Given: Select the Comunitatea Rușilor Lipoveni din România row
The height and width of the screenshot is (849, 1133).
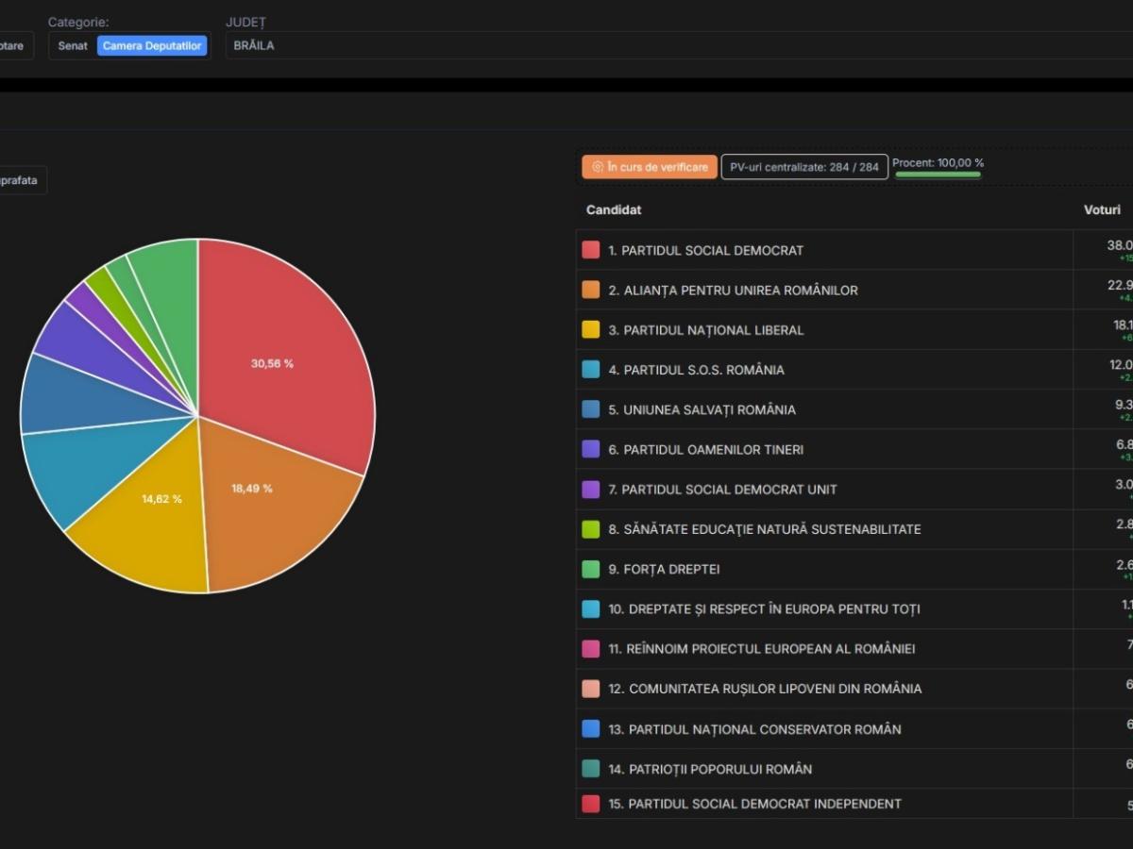Looking at the screenshot, I should coord(765,689).
